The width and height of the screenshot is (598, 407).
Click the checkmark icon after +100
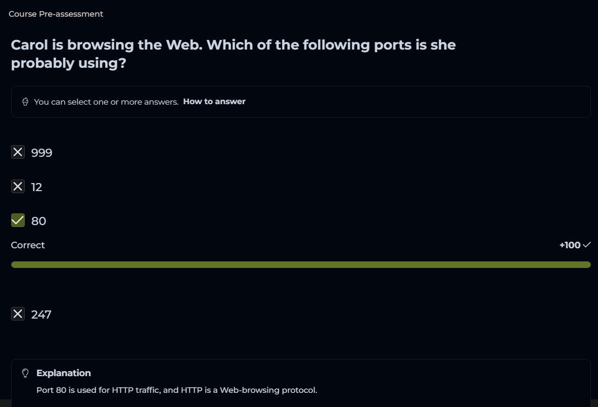(x=586, y=245)
